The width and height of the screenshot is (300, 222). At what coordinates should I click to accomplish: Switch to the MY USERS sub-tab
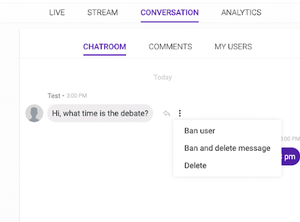[x=233, y=47]
